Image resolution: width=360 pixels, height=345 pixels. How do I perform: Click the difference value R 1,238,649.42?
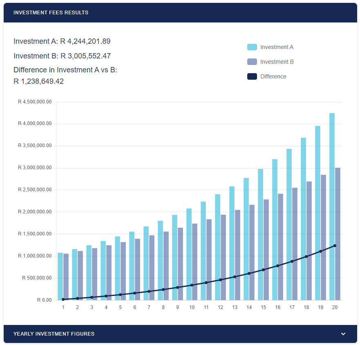(38, 81)
